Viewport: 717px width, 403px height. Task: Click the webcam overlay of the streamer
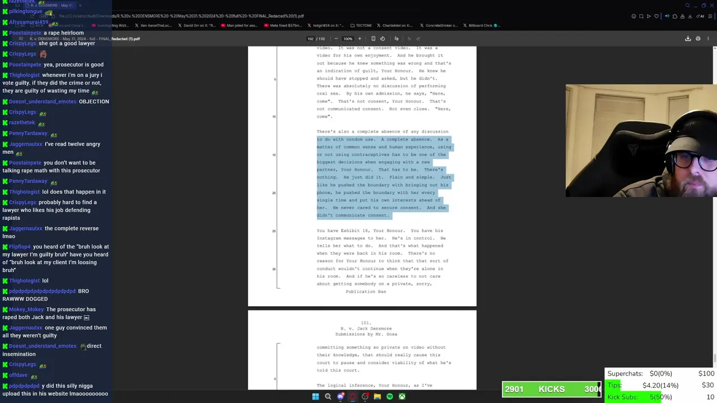pyautogui.click(x=641, y=141)
